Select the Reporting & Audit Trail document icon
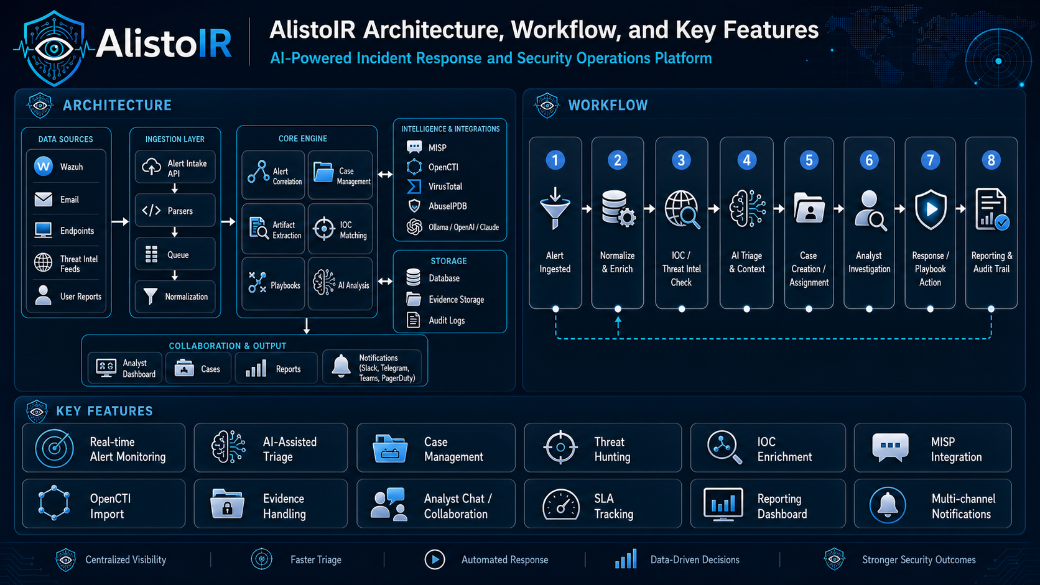Screen dimensions: 1040x585 (992, 210)
